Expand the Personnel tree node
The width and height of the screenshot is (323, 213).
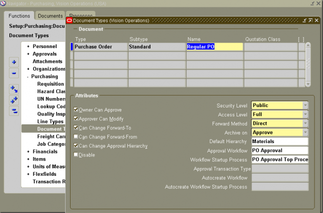click(x=28, y=47)
